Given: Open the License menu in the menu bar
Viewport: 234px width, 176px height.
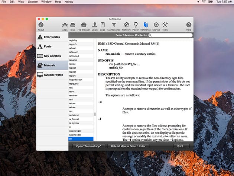Looking at the screenshot, I should pyautogui.click(x=33, y=2).
